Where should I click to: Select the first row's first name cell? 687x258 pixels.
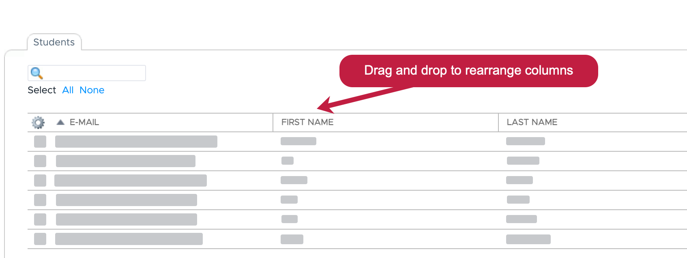point(298,141)
